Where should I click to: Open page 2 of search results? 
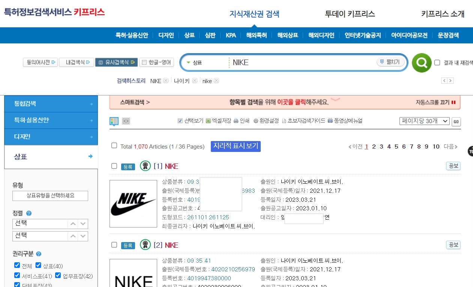point(374,147)
